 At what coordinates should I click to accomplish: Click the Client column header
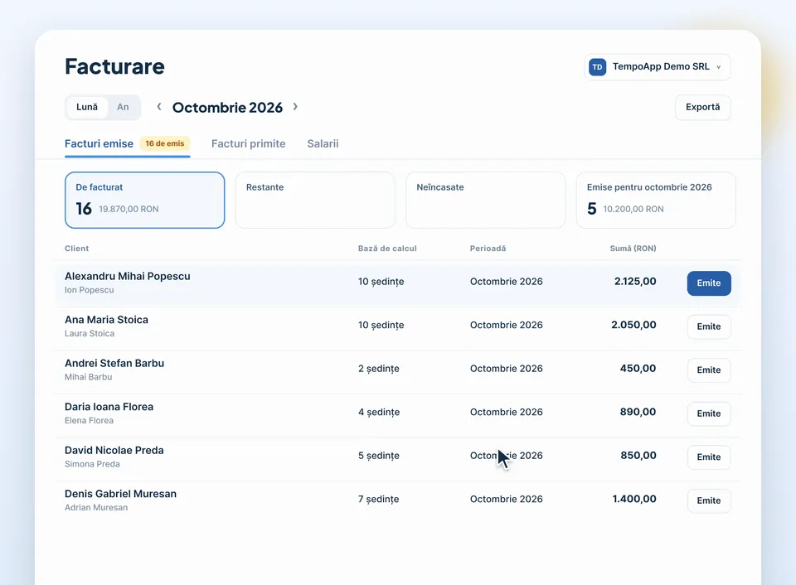pyautogui.click(x=76, y=249)
